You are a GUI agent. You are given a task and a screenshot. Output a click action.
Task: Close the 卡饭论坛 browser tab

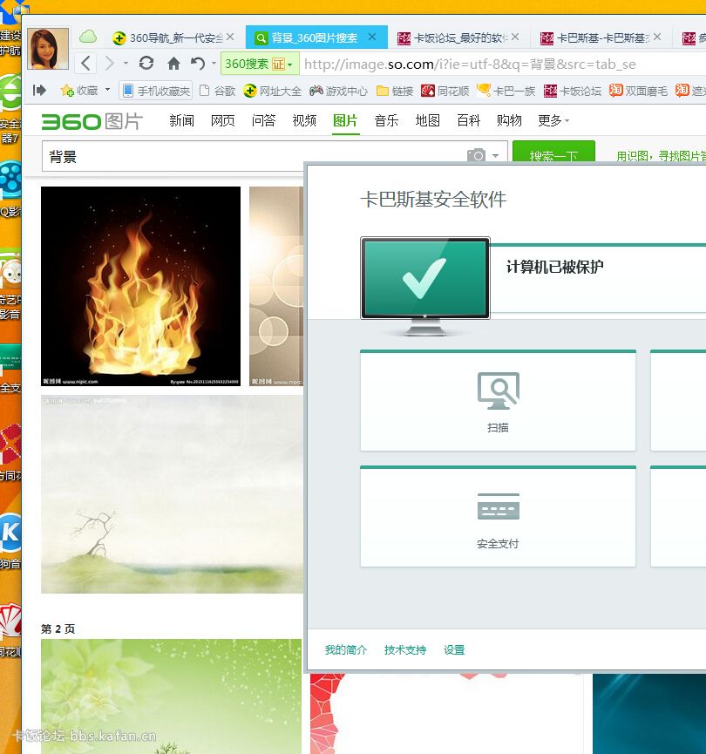pos(515,37)
